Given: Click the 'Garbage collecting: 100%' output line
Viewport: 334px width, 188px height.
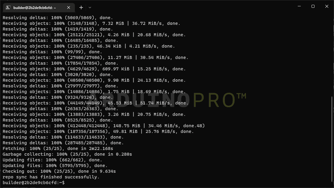Looking at the screenshot, I should [67, 154].
